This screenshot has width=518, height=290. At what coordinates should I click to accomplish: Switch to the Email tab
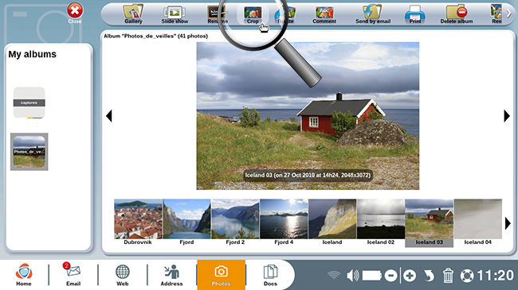[x=73, y=275]
